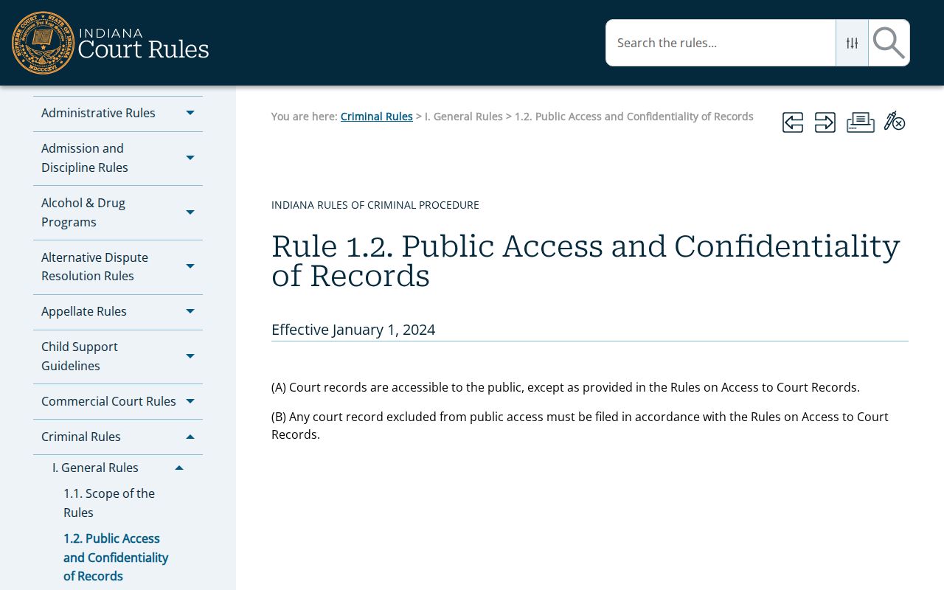Viewport: 944px width, 590px height.
Task: Click the magnifying glass search button
Action: click(889, 43)
